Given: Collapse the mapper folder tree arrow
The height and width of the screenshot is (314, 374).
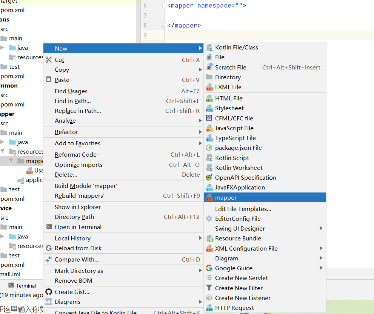Looking at the screenshot, I should pyautogui.click(x=11, y=160).
